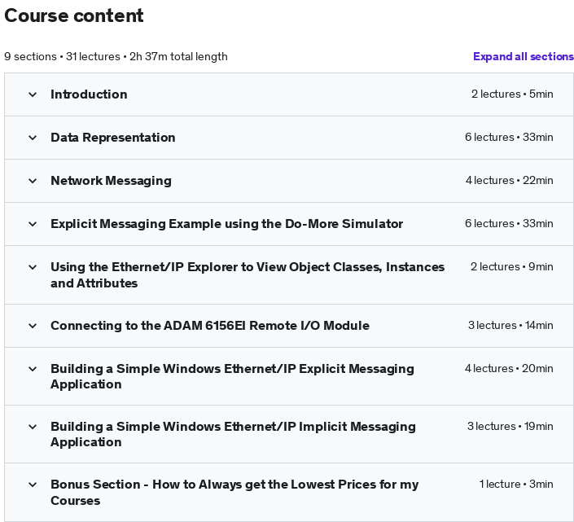Select Building a Simple Windows Implicit Messaging title
This screenshot has height=522, width=574.
(233, 434)
